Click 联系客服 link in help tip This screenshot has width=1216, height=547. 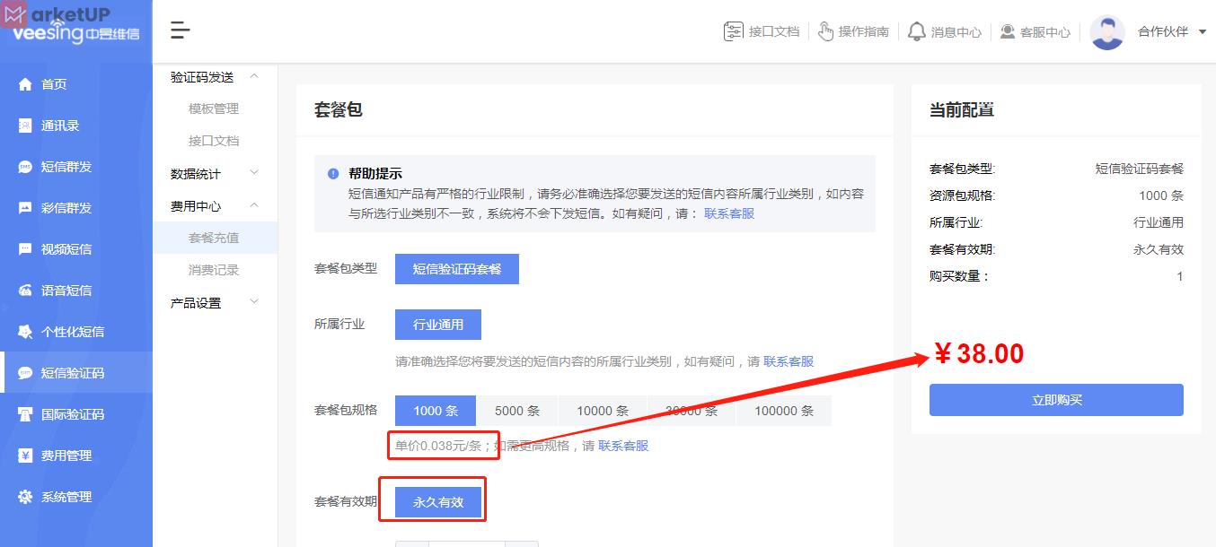(x=729, y=213)
